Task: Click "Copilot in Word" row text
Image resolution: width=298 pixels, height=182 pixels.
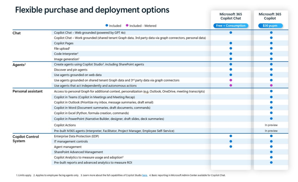Action: point(102,108)
